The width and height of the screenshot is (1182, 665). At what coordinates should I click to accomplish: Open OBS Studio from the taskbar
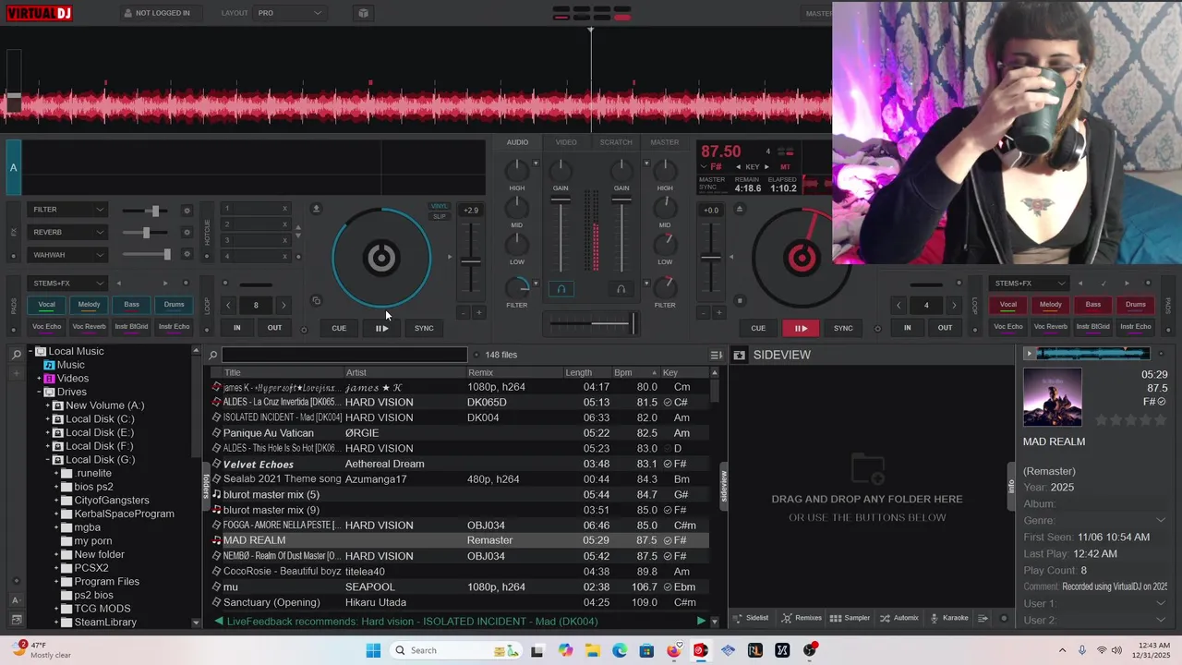(x=810, y=650)
